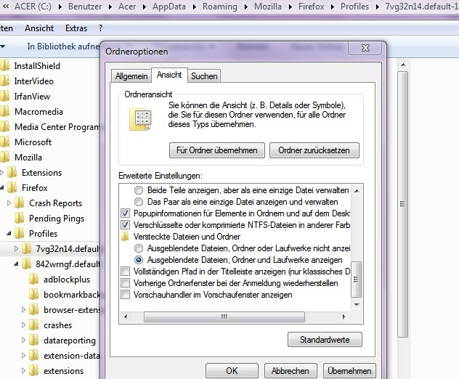Select 'Ausgeblendete Dateien und Laufwerke anzeigen' radio
The height and width of the screenshot is (379, 459).
[x=139, y=260]
